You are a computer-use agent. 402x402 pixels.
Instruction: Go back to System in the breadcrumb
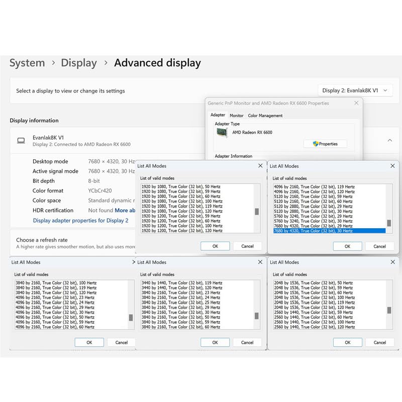27,63
